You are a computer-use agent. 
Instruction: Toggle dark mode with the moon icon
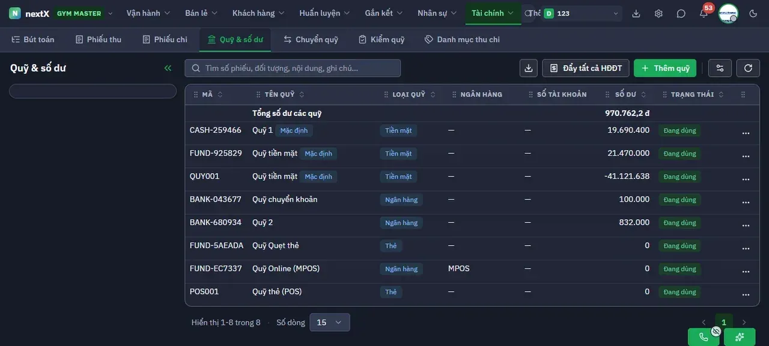[753, 13]
